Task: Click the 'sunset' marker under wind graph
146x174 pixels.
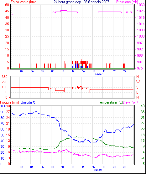Action: coord(98,74)
